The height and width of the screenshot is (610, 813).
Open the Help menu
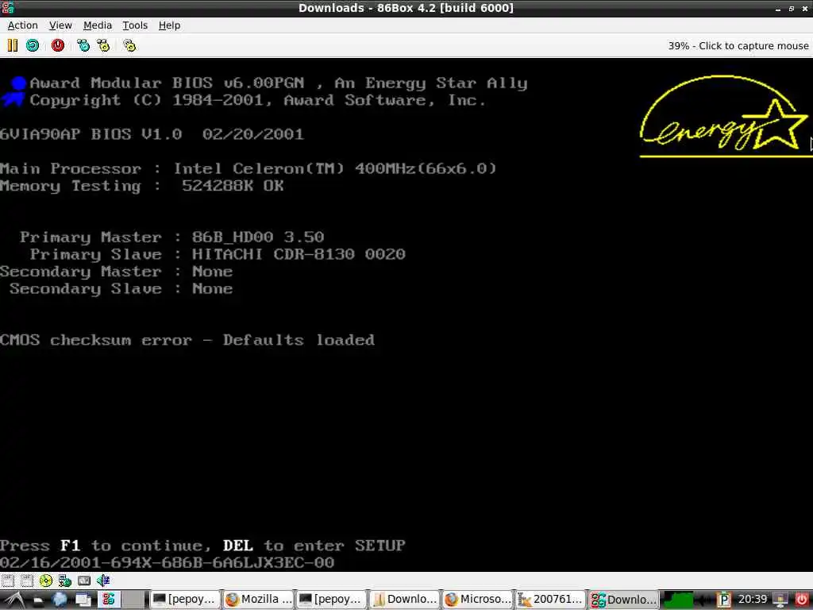169,25
